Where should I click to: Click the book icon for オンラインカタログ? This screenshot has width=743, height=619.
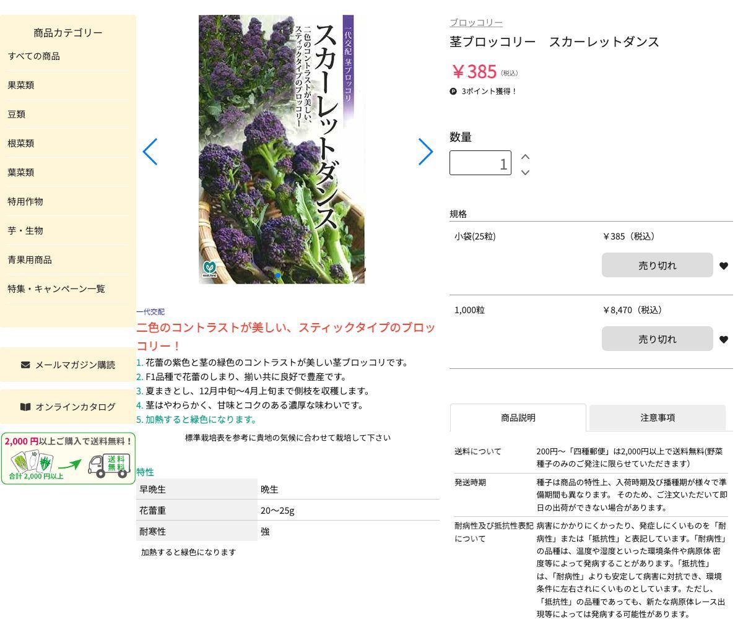tap(25, 407)
